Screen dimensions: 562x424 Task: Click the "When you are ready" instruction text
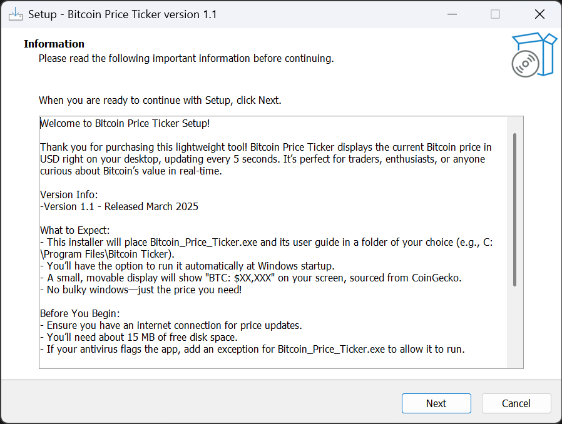click(160, 99)
